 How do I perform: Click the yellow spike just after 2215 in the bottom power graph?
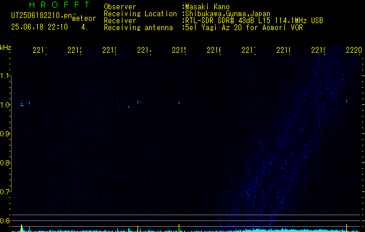pyautogui.click(x=179, y=227)
